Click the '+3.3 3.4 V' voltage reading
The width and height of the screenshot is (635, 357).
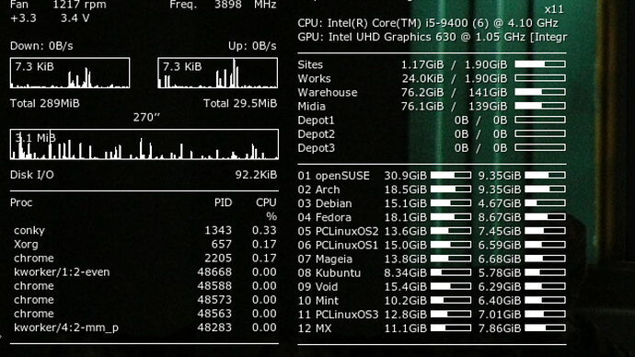[x=50, y=18]
